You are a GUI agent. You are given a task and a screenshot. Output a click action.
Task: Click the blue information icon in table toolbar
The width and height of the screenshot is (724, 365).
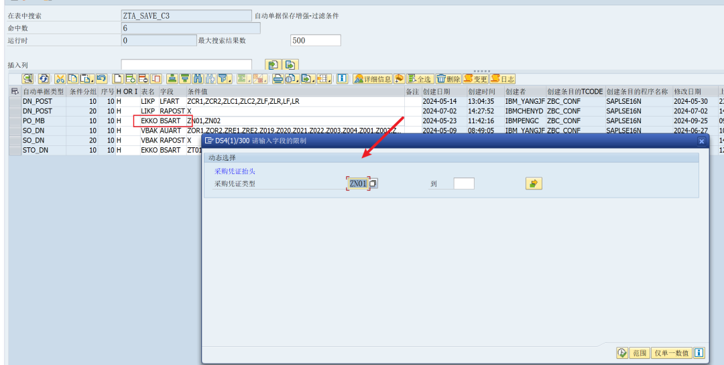click(342, 79)
